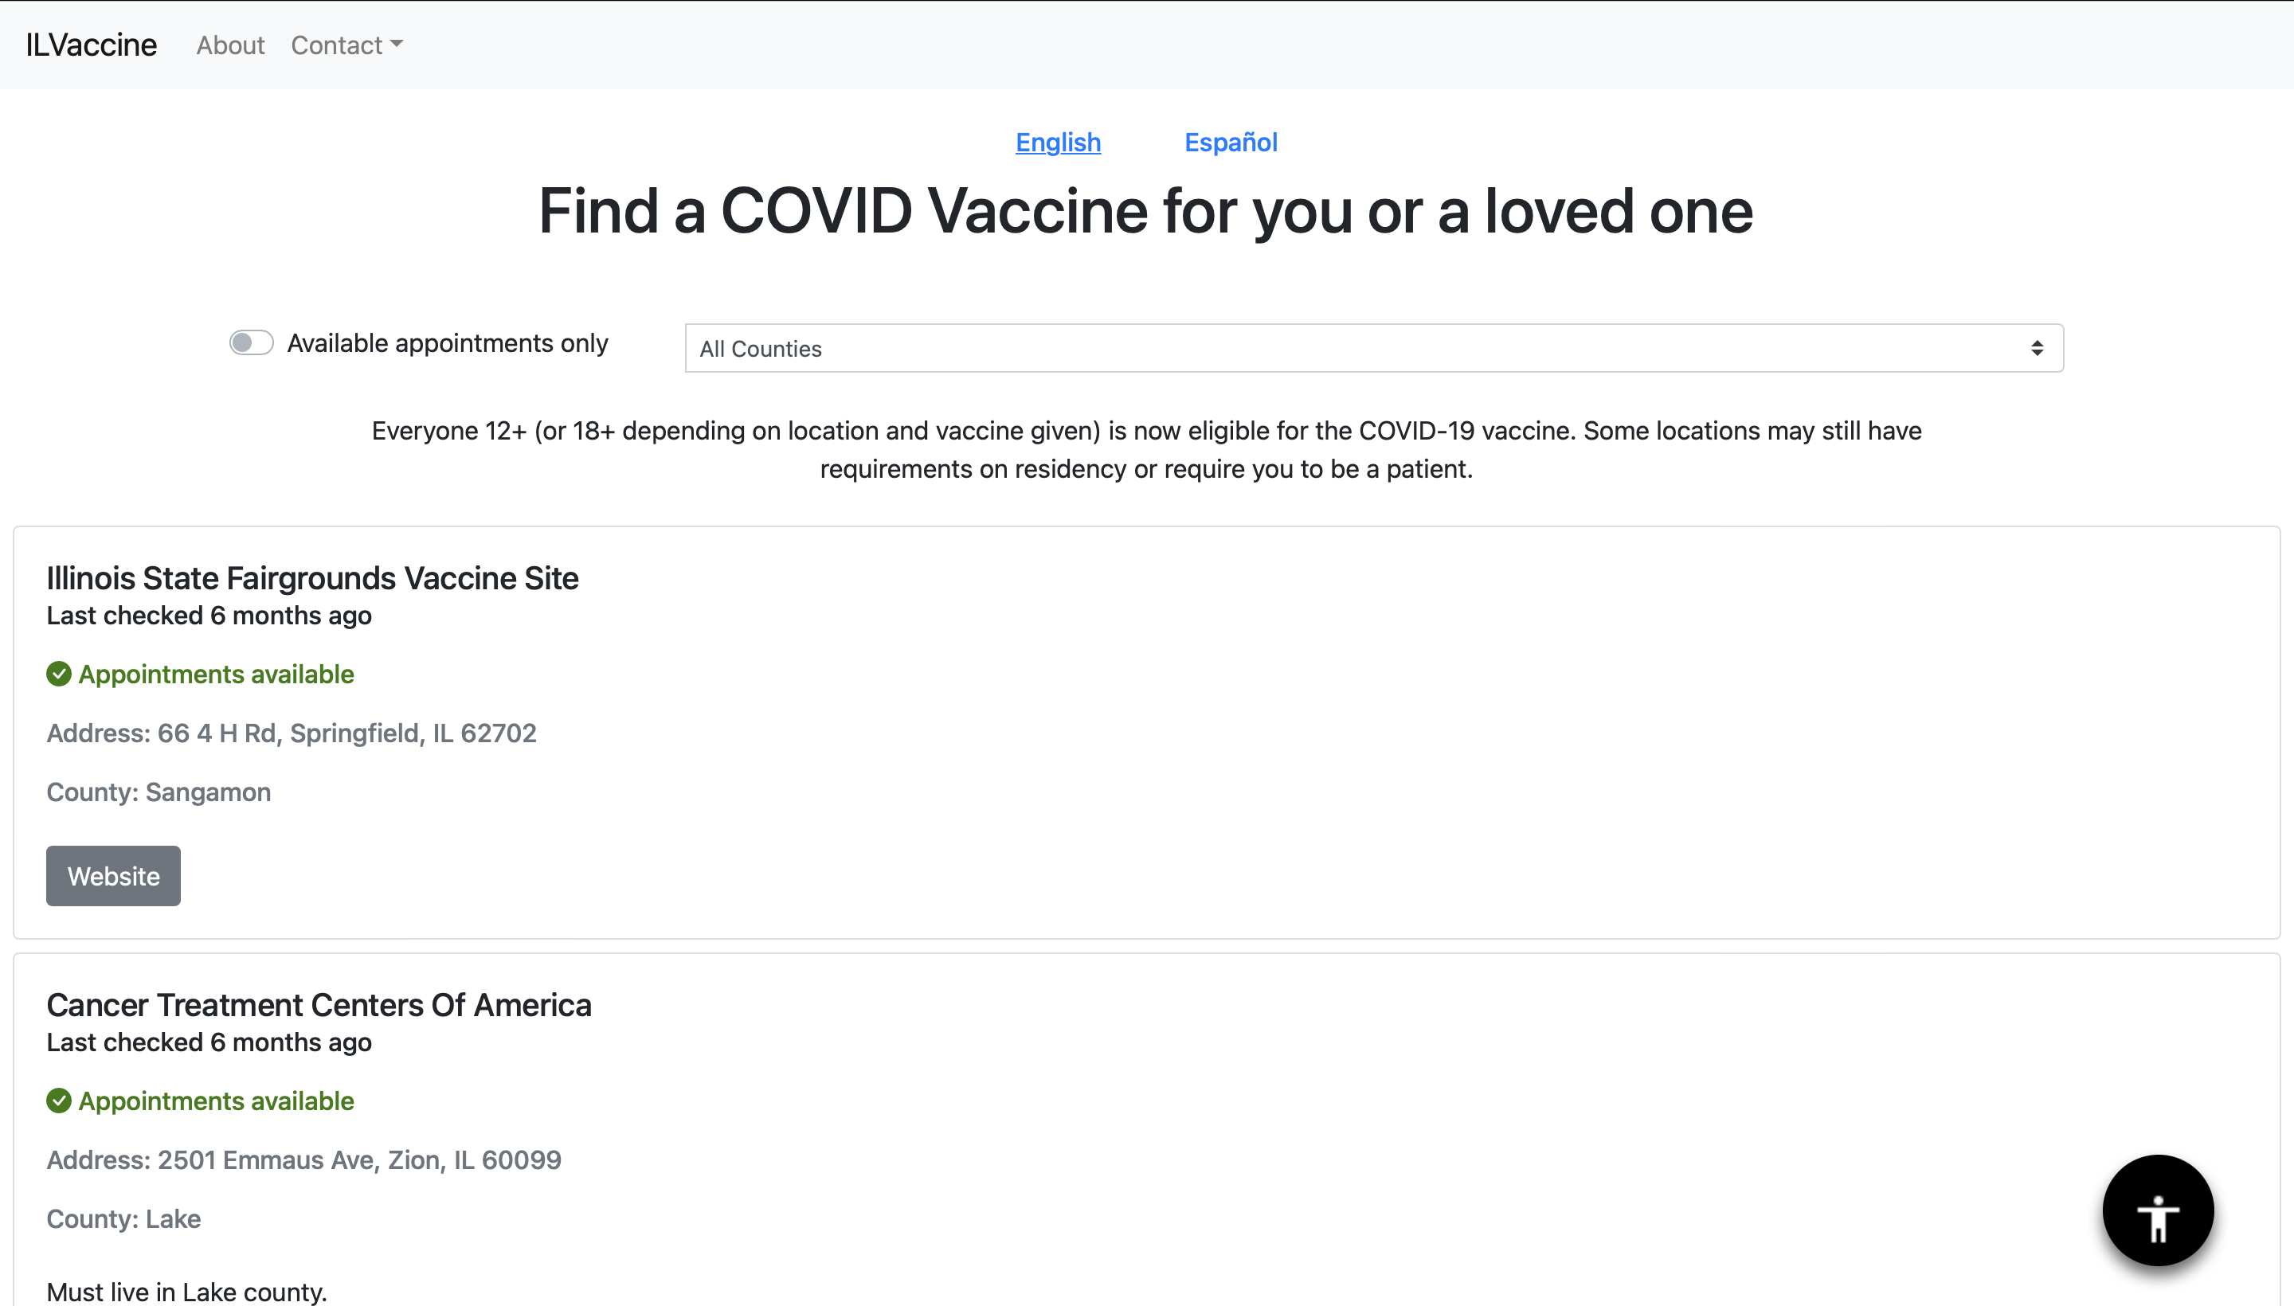The width and height of the screenshot is (2294, 1306).
Task: Open the All Counties dropdown
Action: coord(1372,348)
